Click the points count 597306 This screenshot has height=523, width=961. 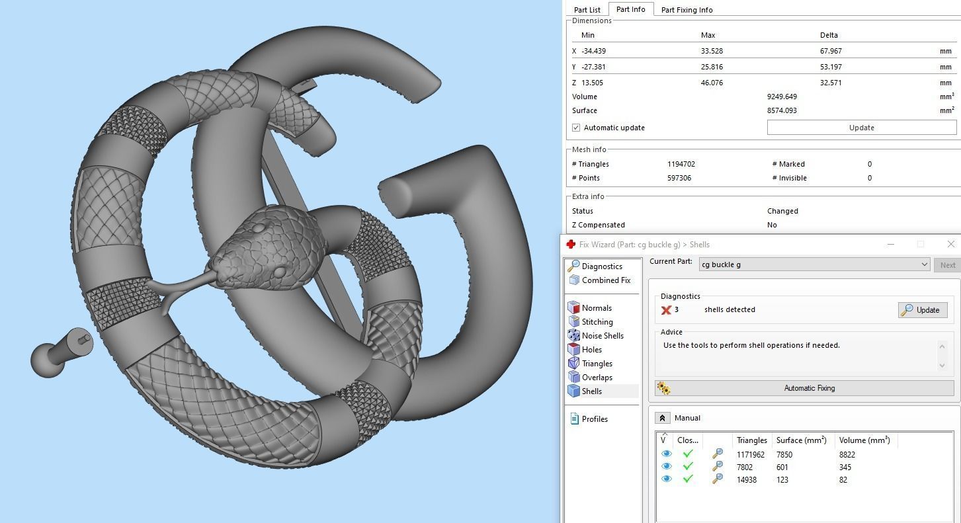coord(679,178)
